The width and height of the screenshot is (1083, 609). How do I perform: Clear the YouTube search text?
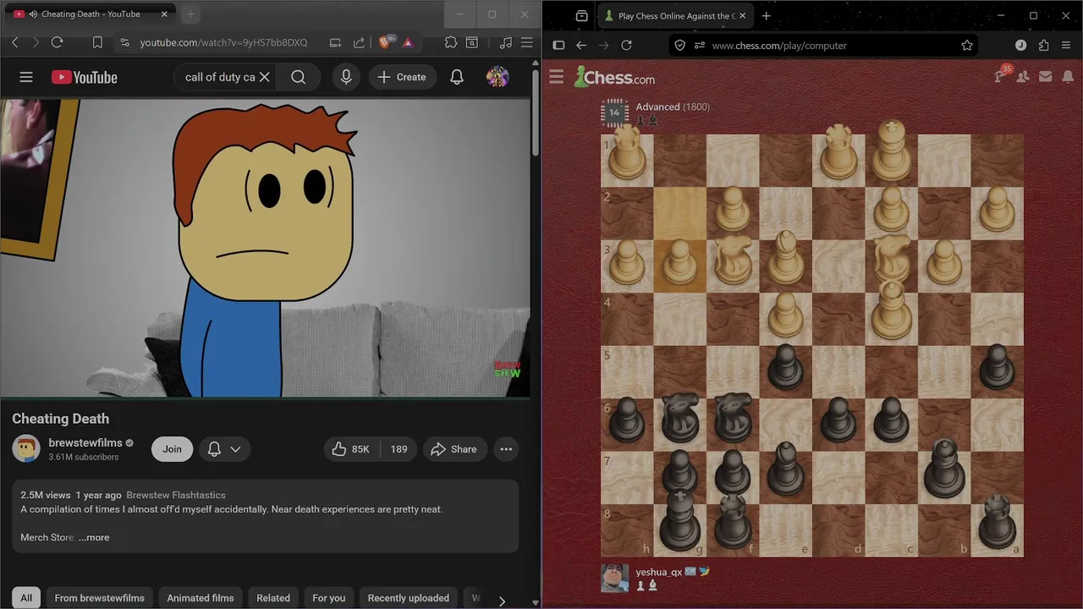coord(265,77)
